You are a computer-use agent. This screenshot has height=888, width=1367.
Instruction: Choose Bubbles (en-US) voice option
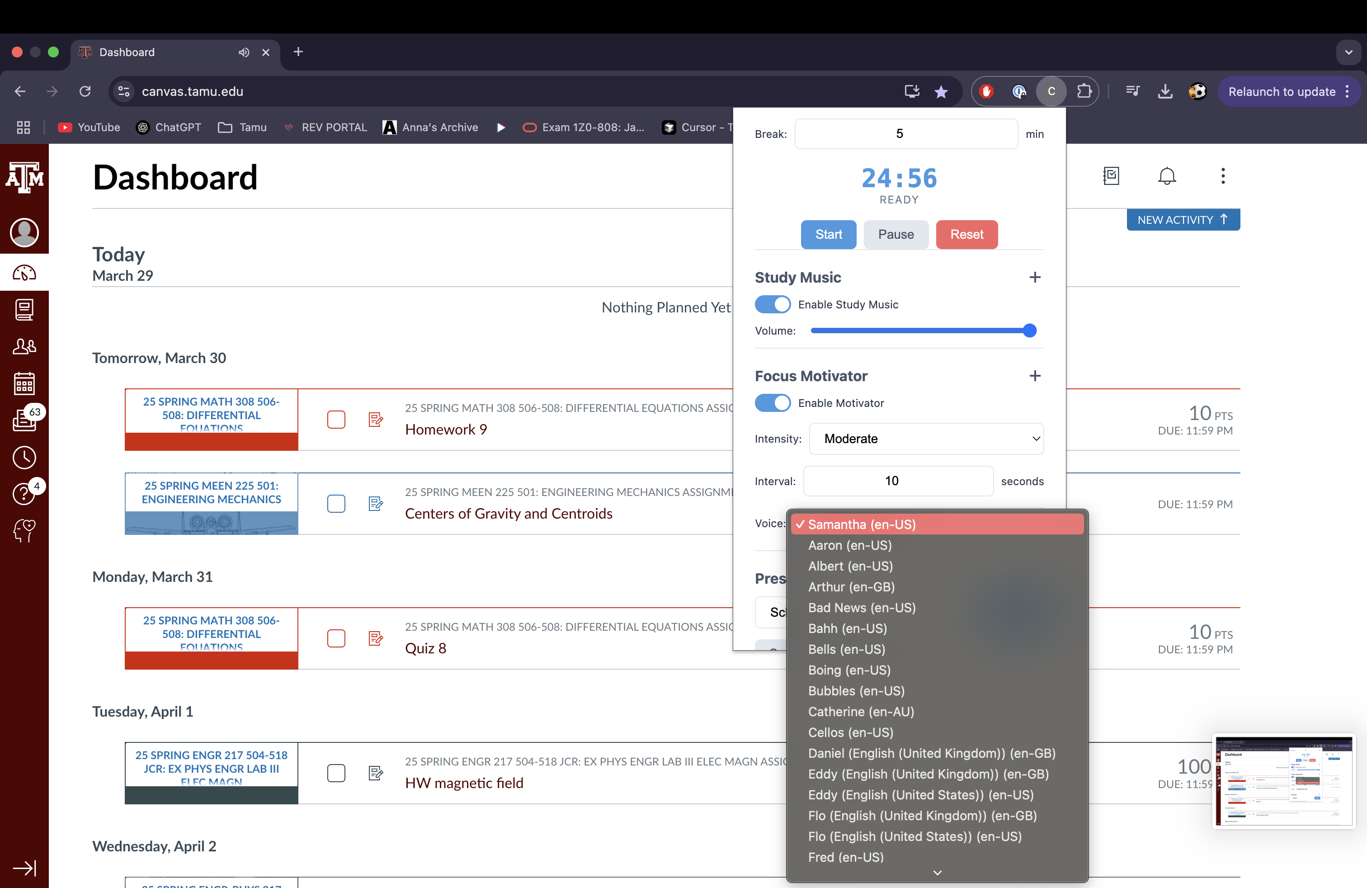[856, 691]
